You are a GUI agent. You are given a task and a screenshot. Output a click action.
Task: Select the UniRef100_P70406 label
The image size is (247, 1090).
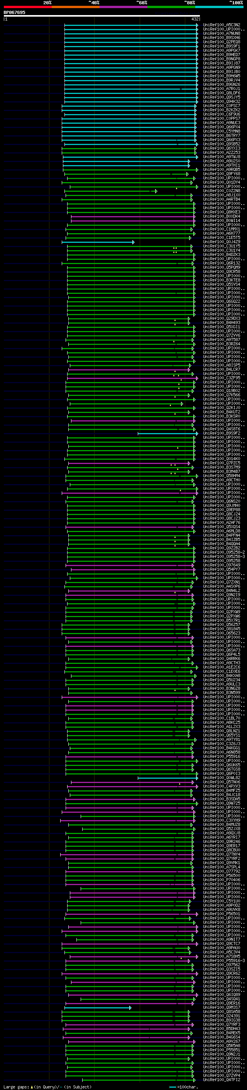222,880
